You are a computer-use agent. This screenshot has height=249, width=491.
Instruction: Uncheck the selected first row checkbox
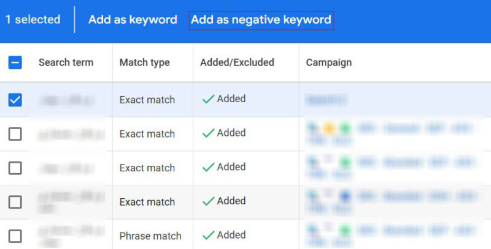point(15,100)
